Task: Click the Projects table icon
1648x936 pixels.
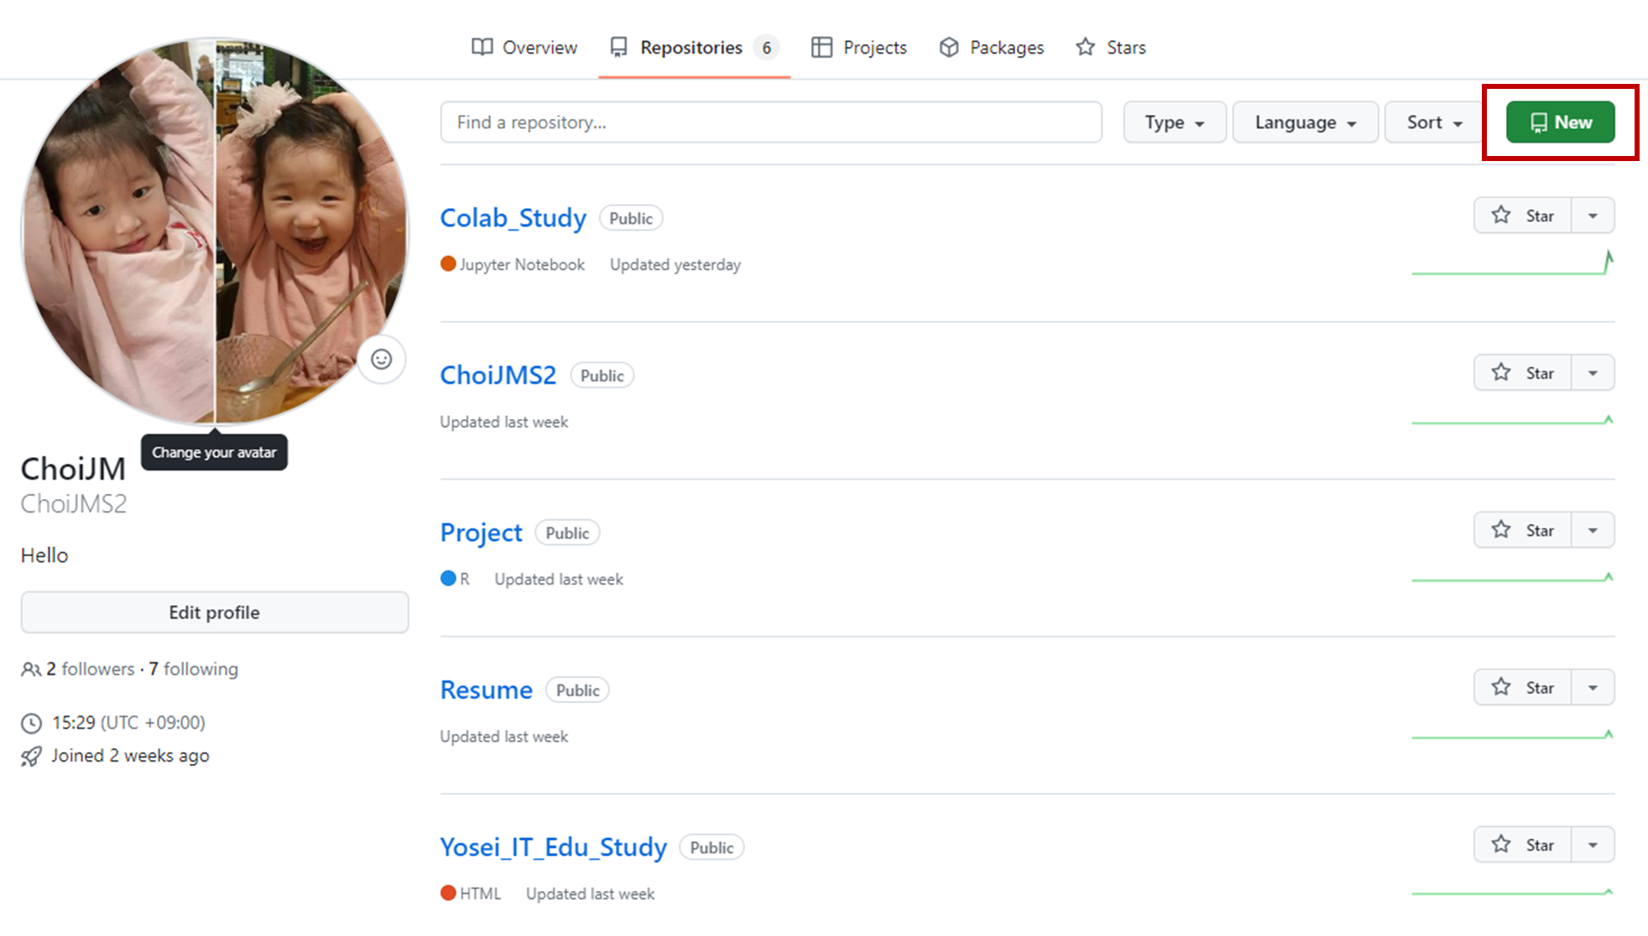Action: (x=821, y=48)
